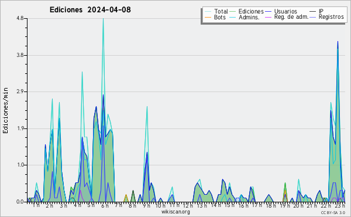Click the 3.8 y-axis value
This screenshot has width=351, height=217.
point(20,56)
